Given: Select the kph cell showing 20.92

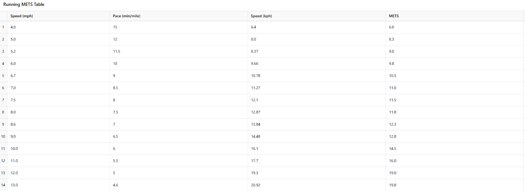Looking at the screenshot, I should 317,185.
